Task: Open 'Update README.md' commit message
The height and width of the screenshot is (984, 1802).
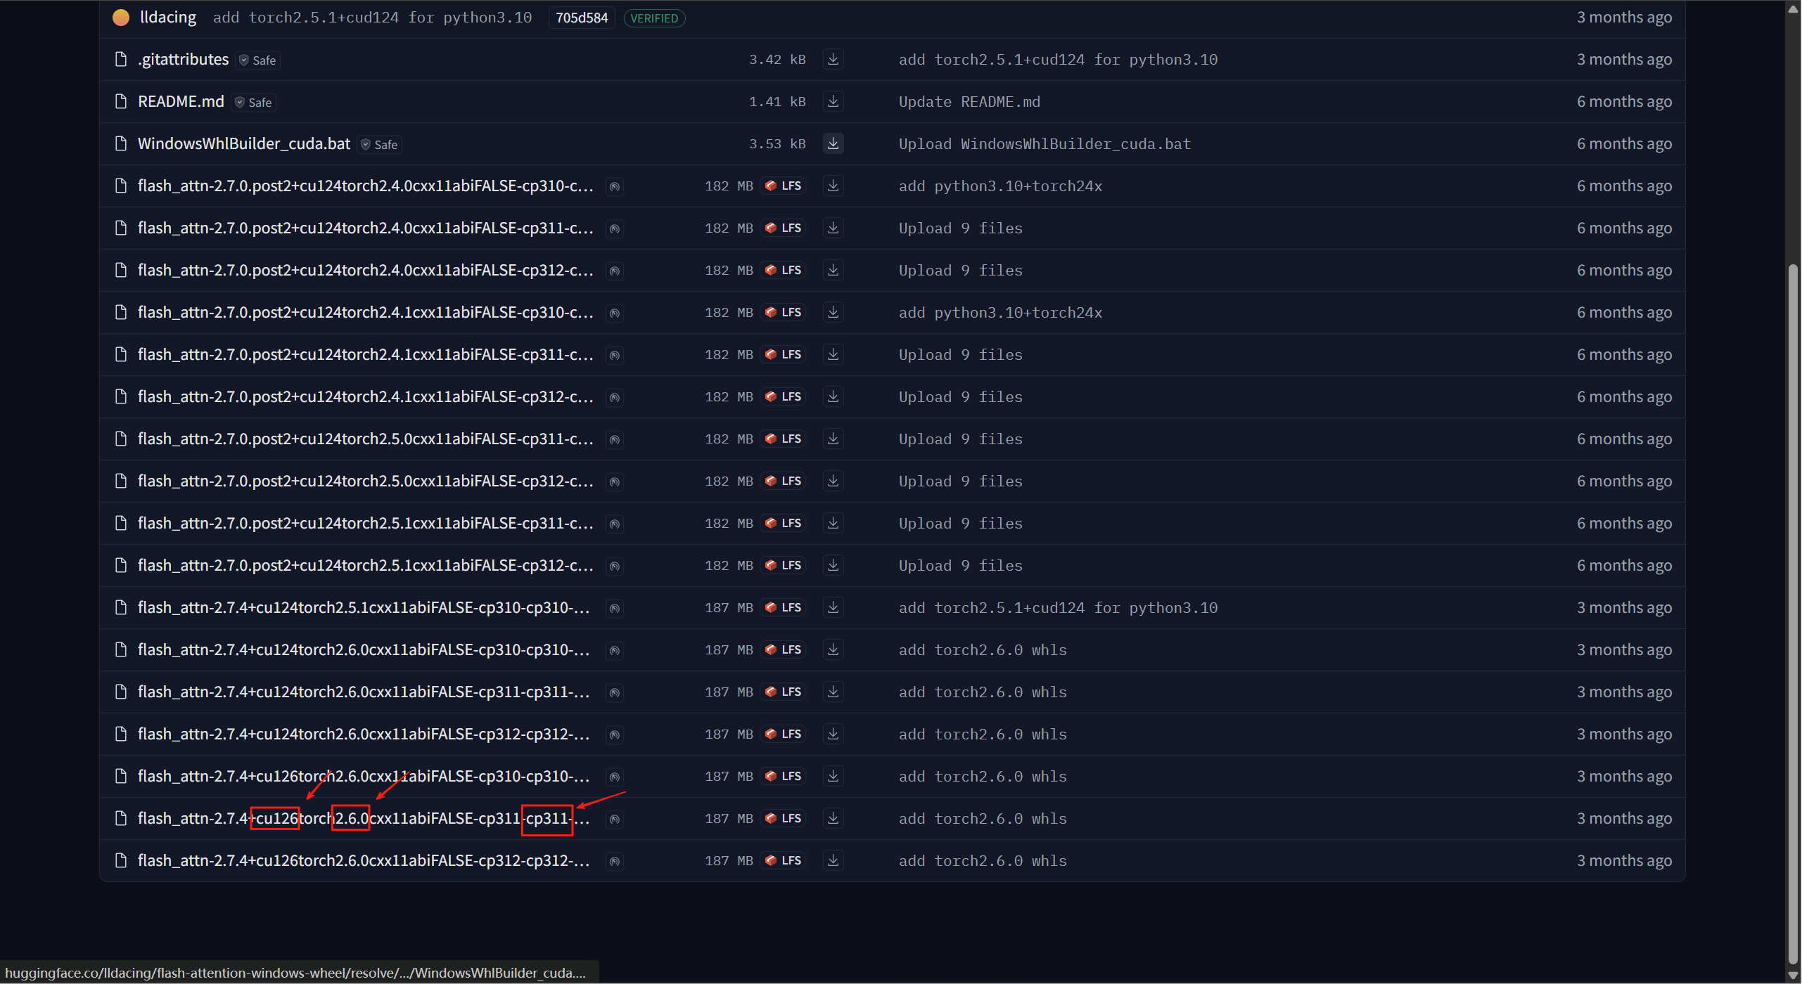Action: 969,102
